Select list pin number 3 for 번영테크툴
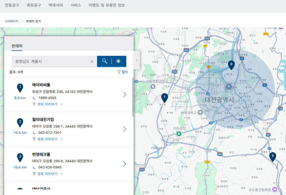The width and height of the screenshot is (286, 195). click(20, 157)
